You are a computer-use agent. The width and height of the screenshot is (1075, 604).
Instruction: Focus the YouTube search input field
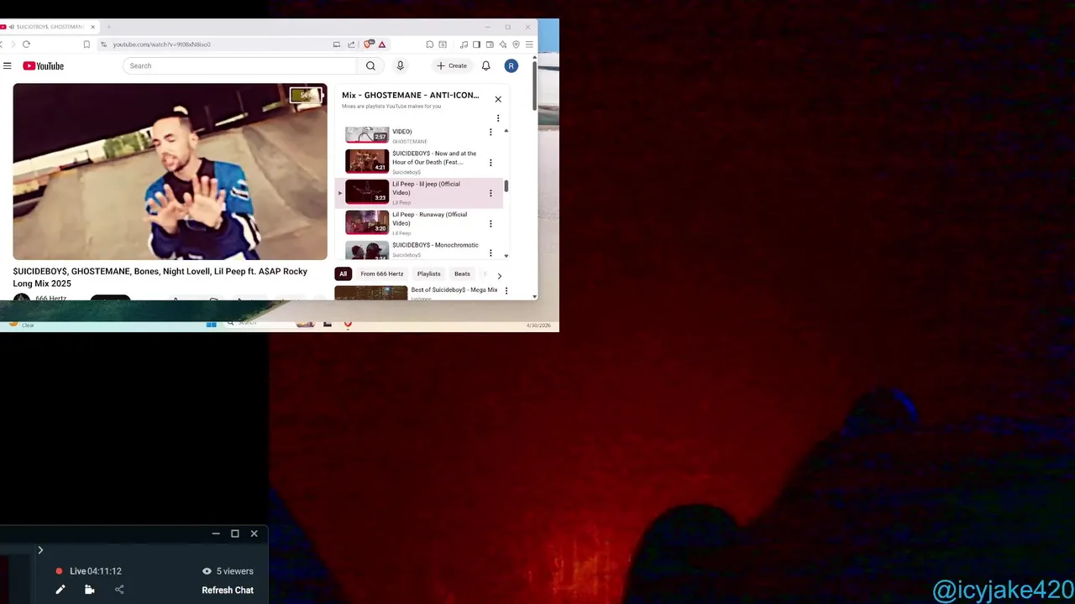tap(240, 65)
